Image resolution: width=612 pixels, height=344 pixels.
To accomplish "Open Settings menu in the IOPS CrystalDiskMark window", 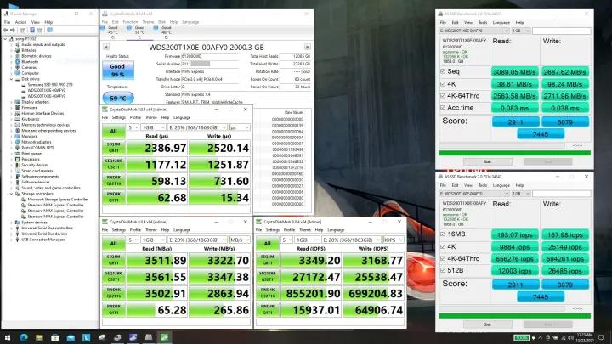I will 273,229.
